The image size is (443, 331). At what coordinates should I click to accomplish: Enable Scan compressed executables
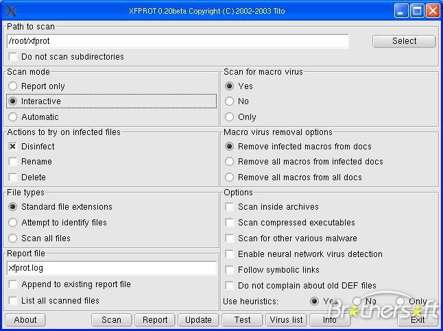[230, 223]
